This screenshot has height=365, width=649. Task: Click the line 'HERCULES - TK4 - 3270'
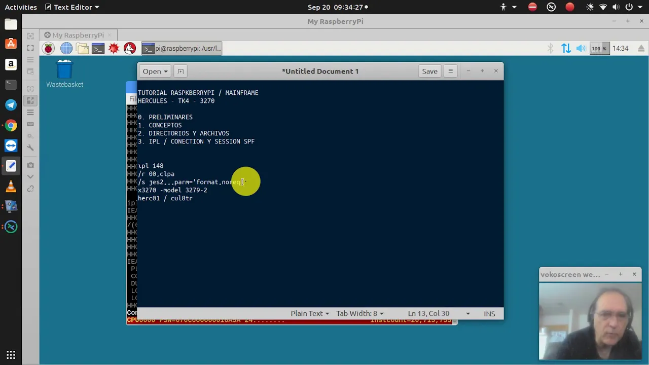click(176, 101)
